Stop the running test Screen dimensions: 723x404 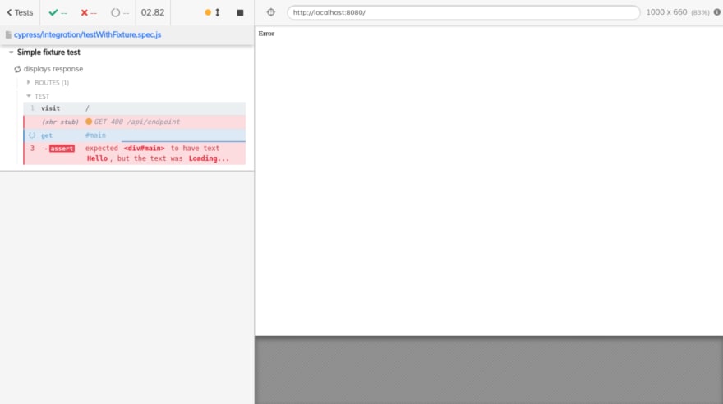coord(240,12)
